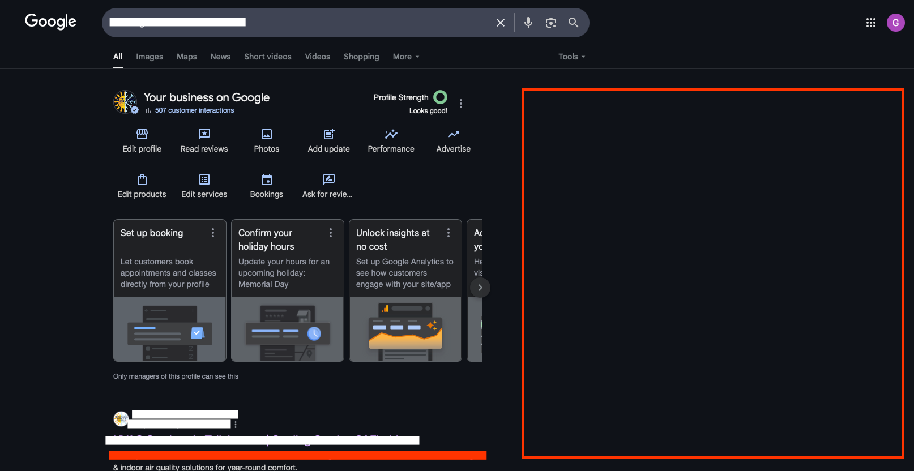
Task: Click Ask for reviews icon
Action: [x=329, y=179]
